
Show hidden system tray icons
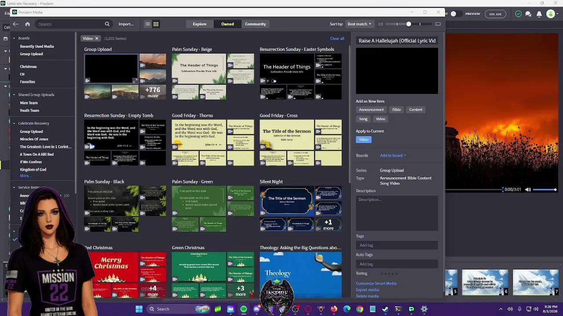(x=501, y=309)
